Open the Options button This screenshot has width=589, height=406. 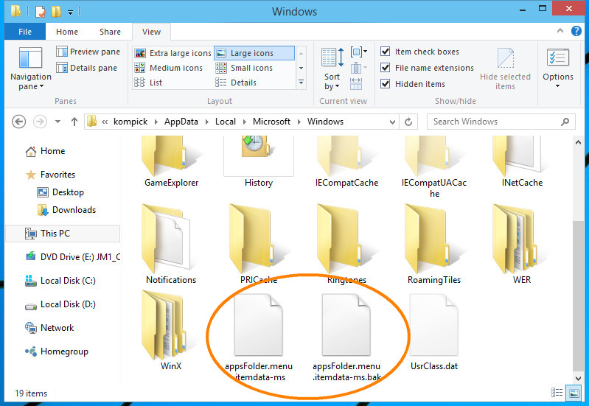[x=558, y=69]
